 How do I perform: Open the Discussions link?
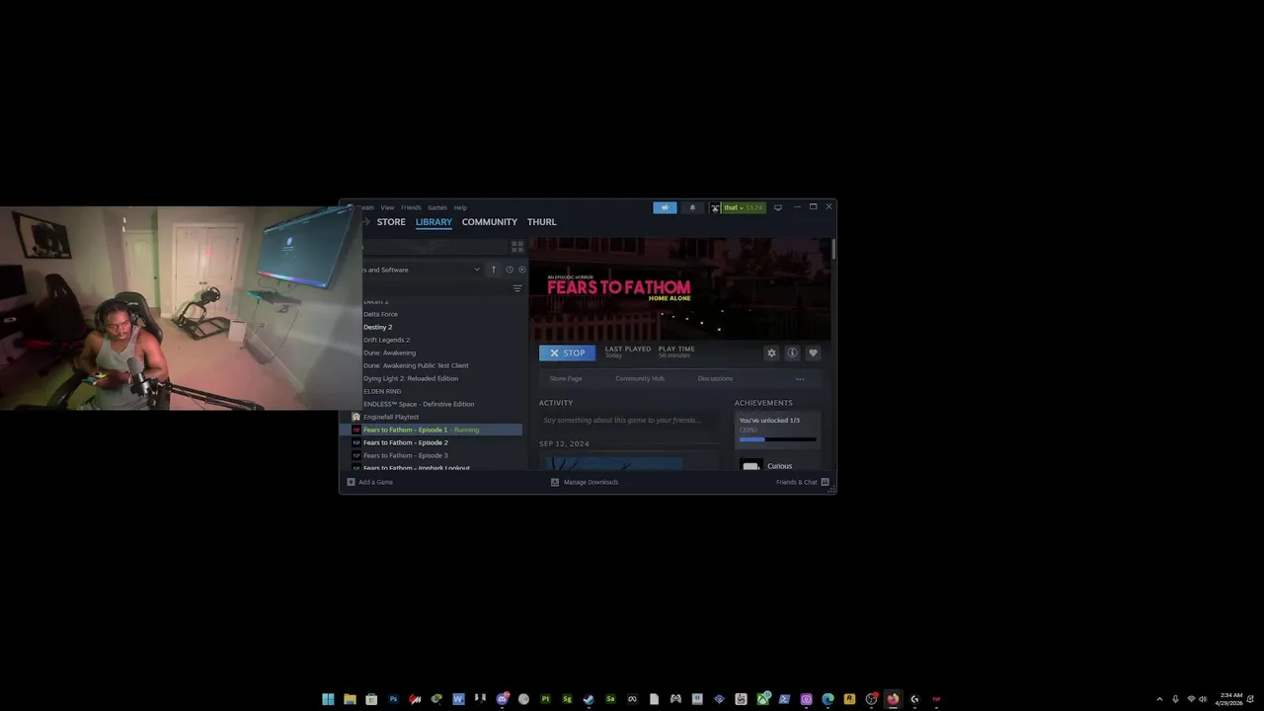(x=715, y=378)
